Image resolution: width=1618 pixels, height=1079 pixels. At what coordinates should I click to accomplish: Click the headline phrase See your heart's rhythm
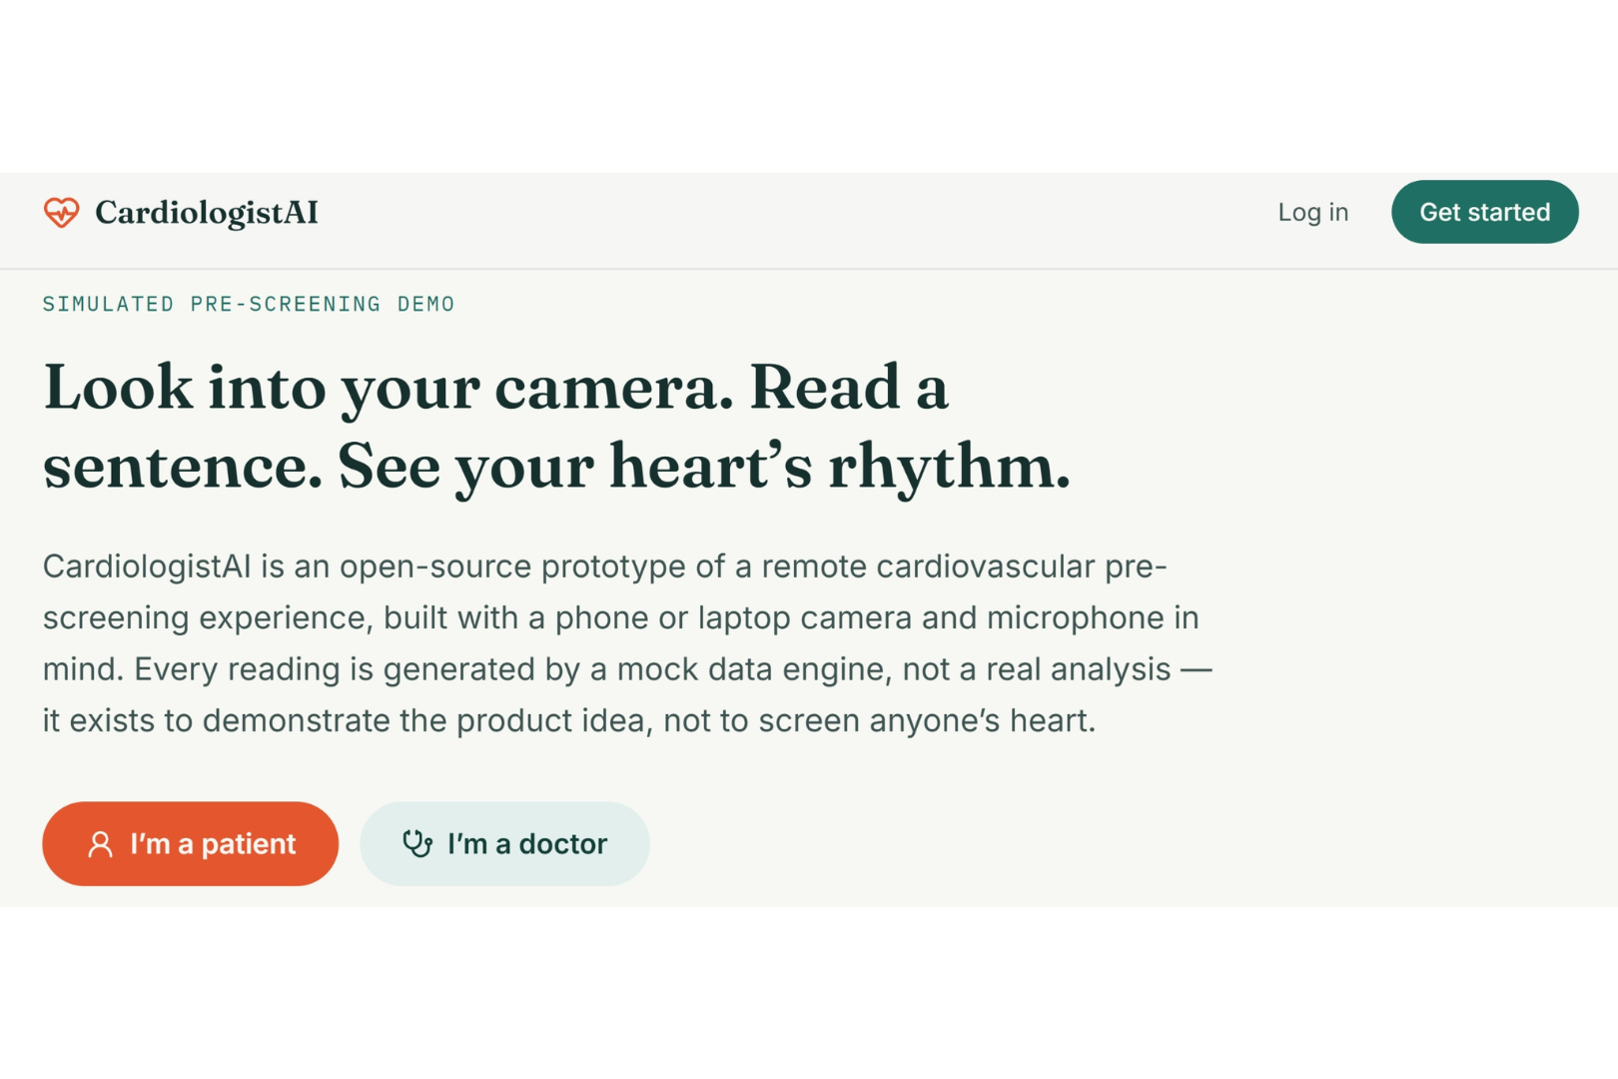point(703,466)
